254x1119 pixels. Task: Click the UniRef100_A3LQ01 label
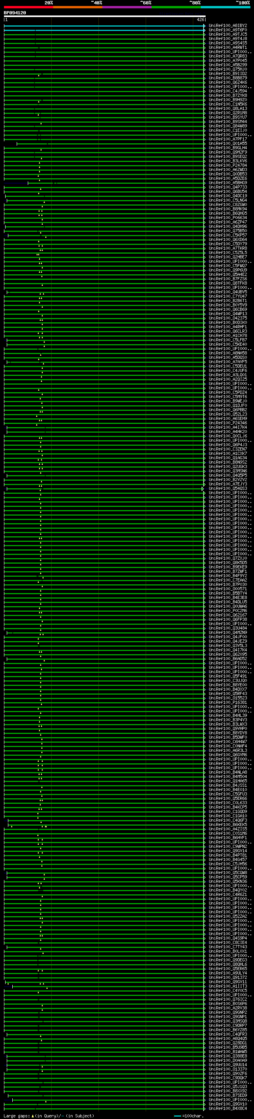[228, 375]
